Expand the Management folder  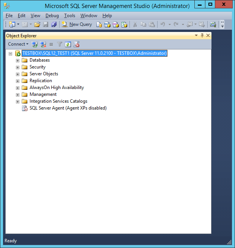point(18,95)
